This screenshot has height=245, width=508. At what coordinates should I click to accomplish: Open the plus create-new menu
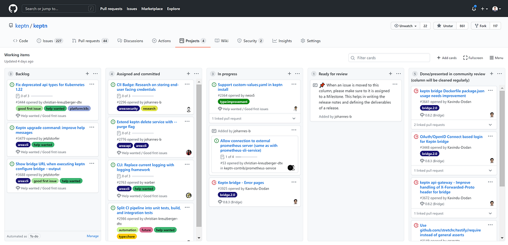(484, 9)
